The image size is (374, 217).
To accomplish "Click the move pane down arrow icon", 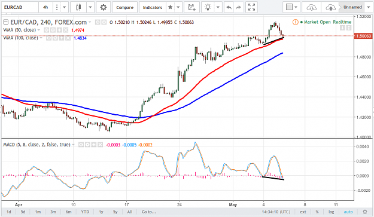I will [342, 28].
